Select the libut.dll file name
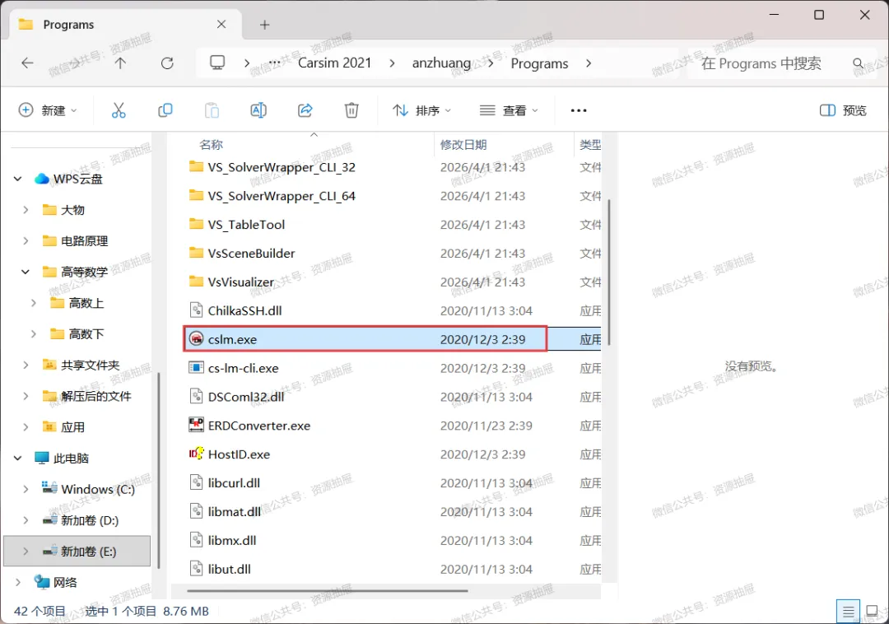 (x=229, y=569)
